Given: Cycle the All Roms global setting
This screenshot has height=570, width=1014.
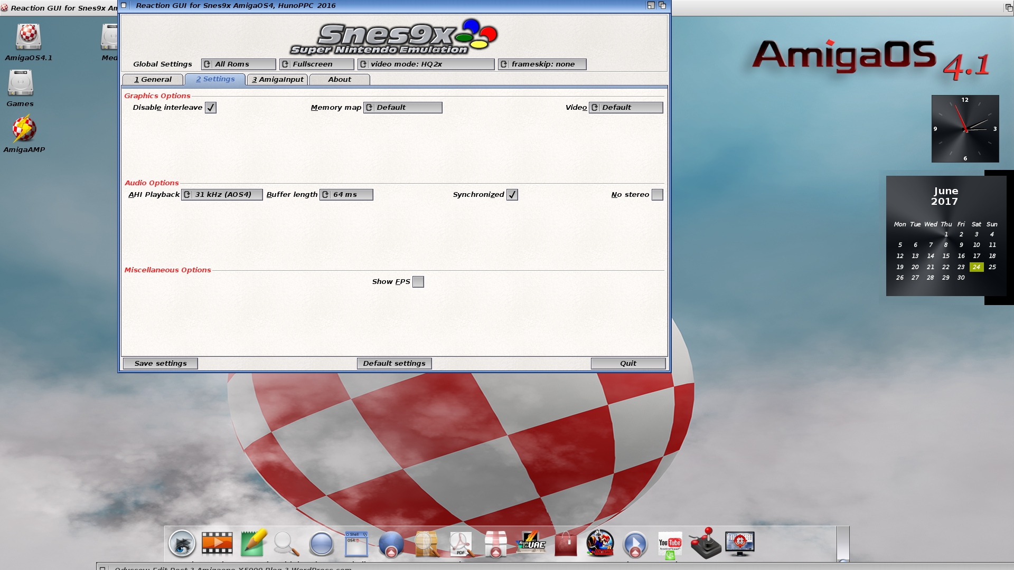Looking at the screenshot, I should click(x=239, y=64).
